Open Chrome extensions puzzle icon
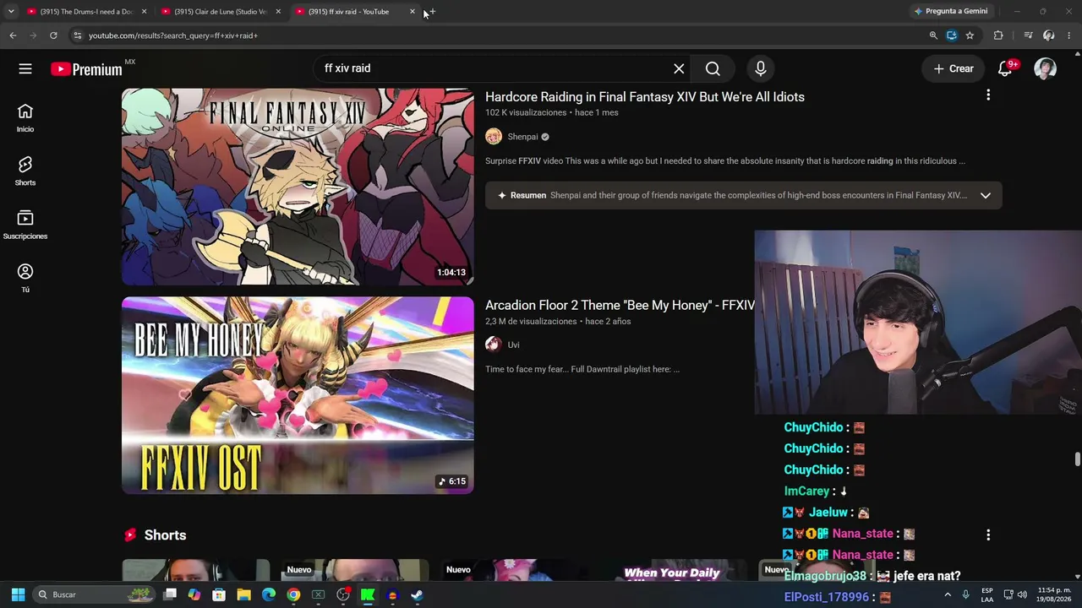 998,35
